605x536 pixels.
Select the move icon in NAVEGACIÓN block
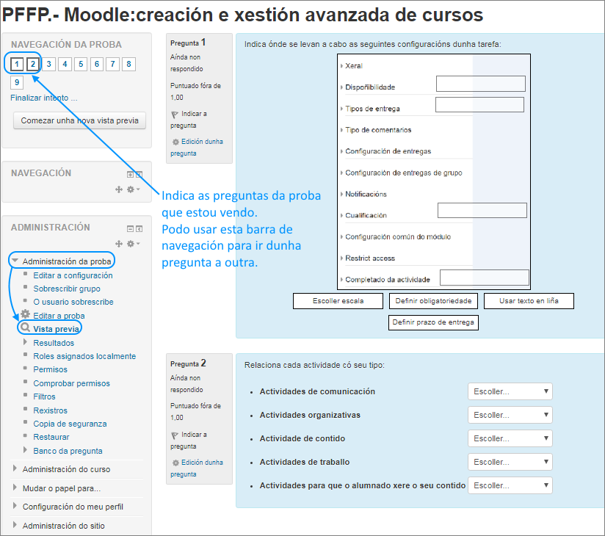click(x=119, y=189)
